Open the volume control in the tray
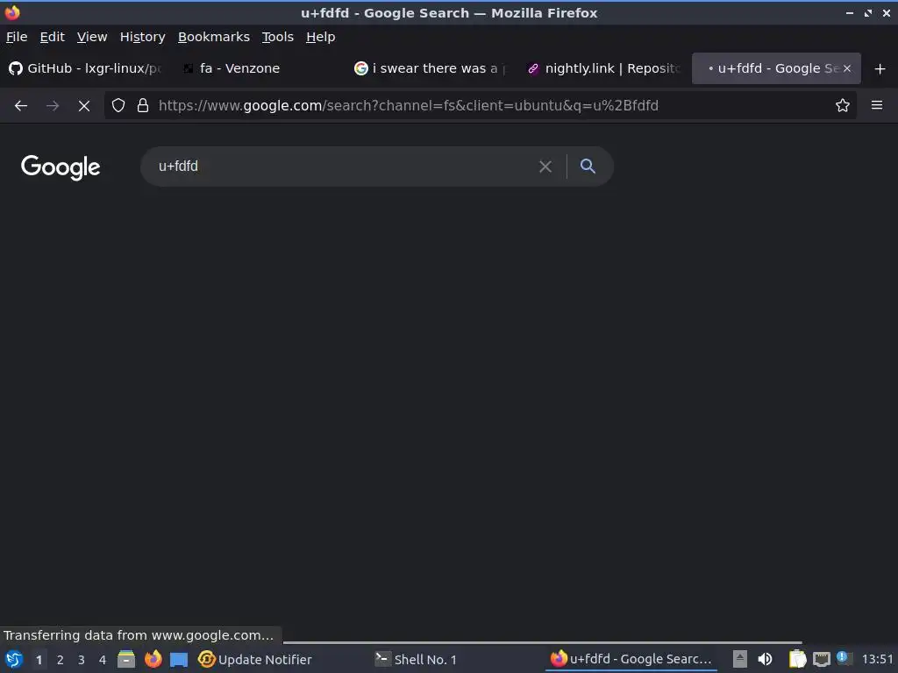Screen dimensions: 898x673 (x=765, y=659)
